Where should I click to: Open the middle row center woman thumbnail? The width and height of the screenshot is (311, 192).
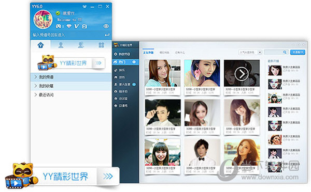click(202, 113)
